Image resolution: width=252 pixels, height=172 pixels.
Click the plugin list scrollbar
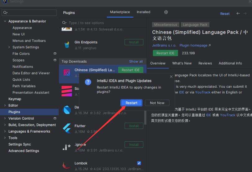(145, 117)
